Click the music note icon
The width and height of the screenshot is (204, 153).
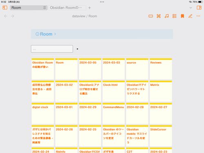pyautogui.click(x=166, y=16)
